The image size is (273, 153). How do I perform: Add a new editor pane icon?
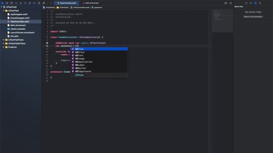[x=230, y=3]
